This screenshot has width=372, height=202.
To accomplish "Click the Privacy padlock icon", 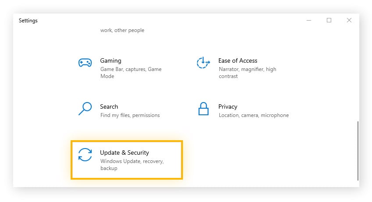I will (203, 109).
